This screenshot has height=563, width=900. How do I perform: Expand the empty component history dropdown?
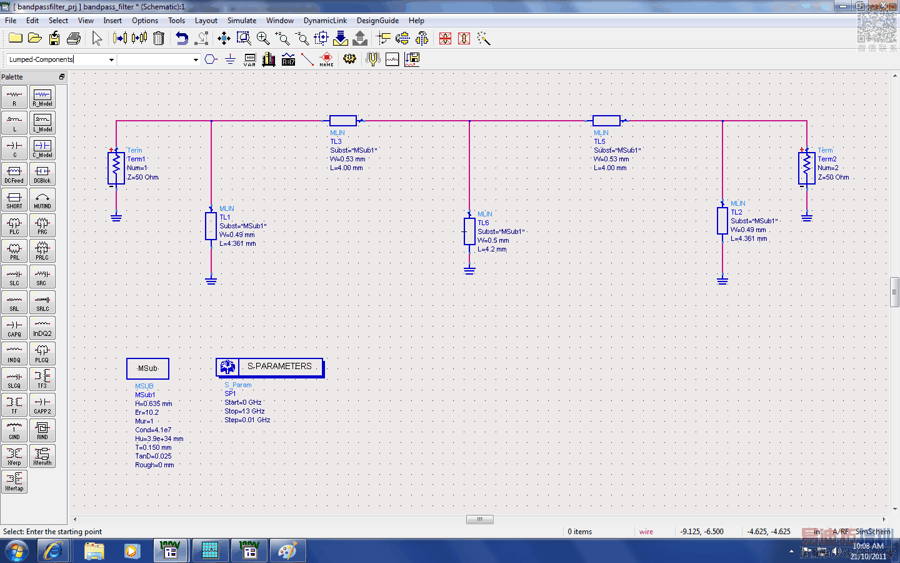click(x=196, y=59)
